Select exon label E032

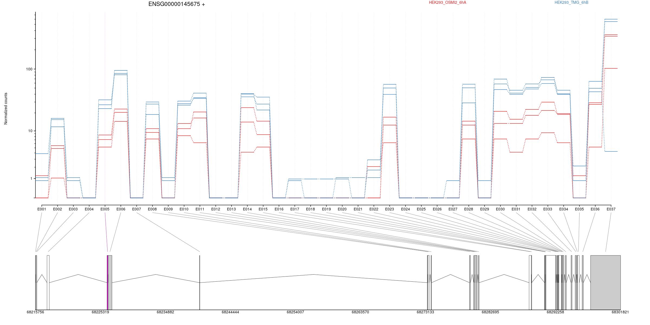tap(532, 209)
